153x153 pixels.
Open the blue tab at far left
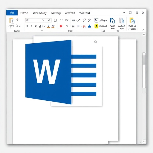pos(12,13)
